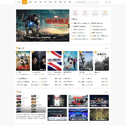126x126 pixels.
Task: Open the city skyline robot poster
Action: (86, 61)
